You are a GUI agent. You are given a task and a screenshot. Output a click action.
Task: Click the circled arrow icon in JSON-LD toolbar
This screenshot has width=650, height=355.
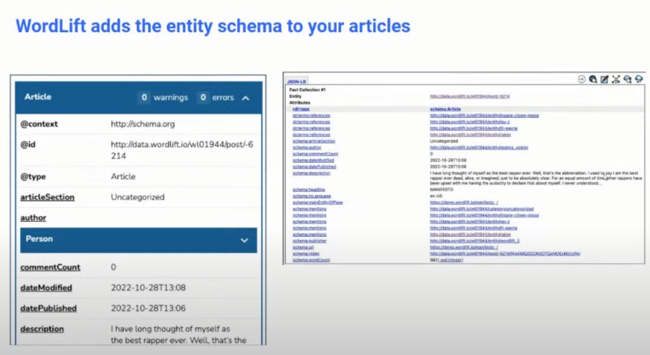click(x=582, y=79)
